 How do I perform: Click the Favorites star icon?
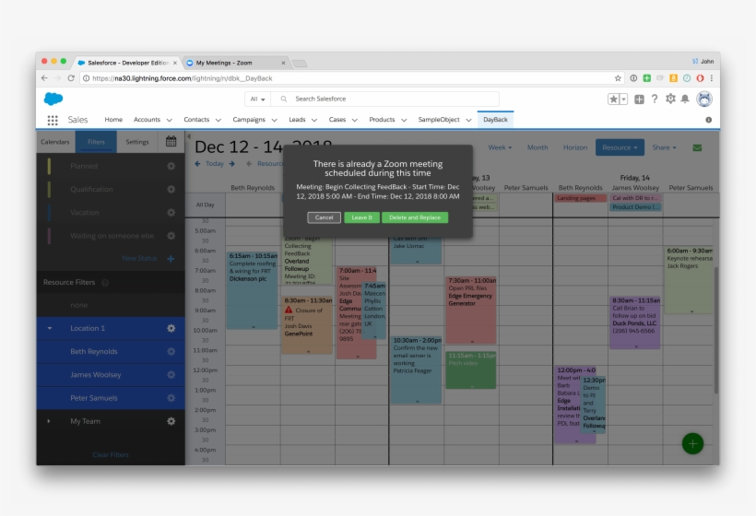pyautogui.click(x=613, y=100)
